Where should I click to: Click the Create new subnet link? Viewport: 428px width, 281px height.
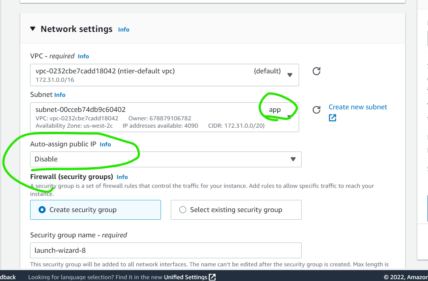click(358, 107)
